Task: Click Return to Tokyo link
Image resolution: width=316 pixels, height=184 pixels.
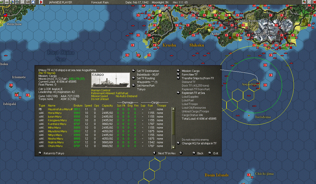Action: pos(54,153)
